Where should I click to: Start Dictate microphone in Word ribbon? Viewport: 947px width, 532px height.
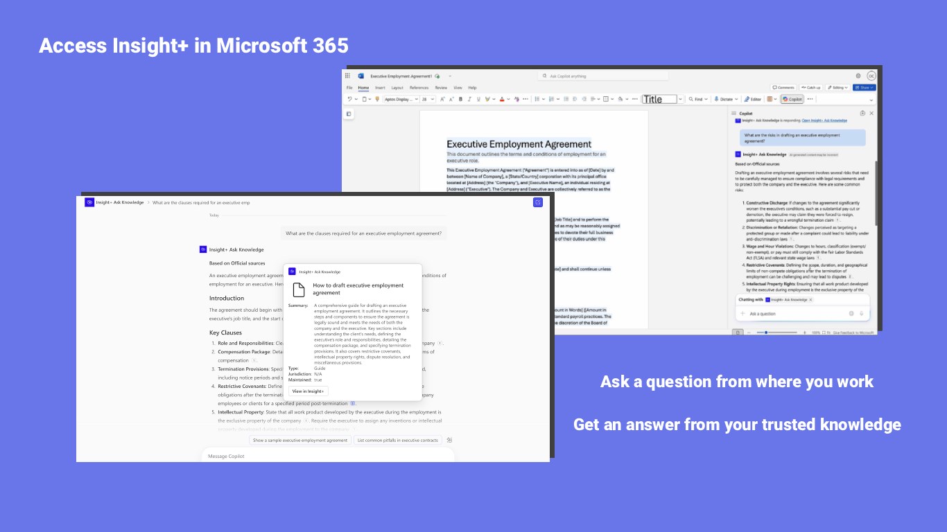pyautogui.click(x=726, y=99)
